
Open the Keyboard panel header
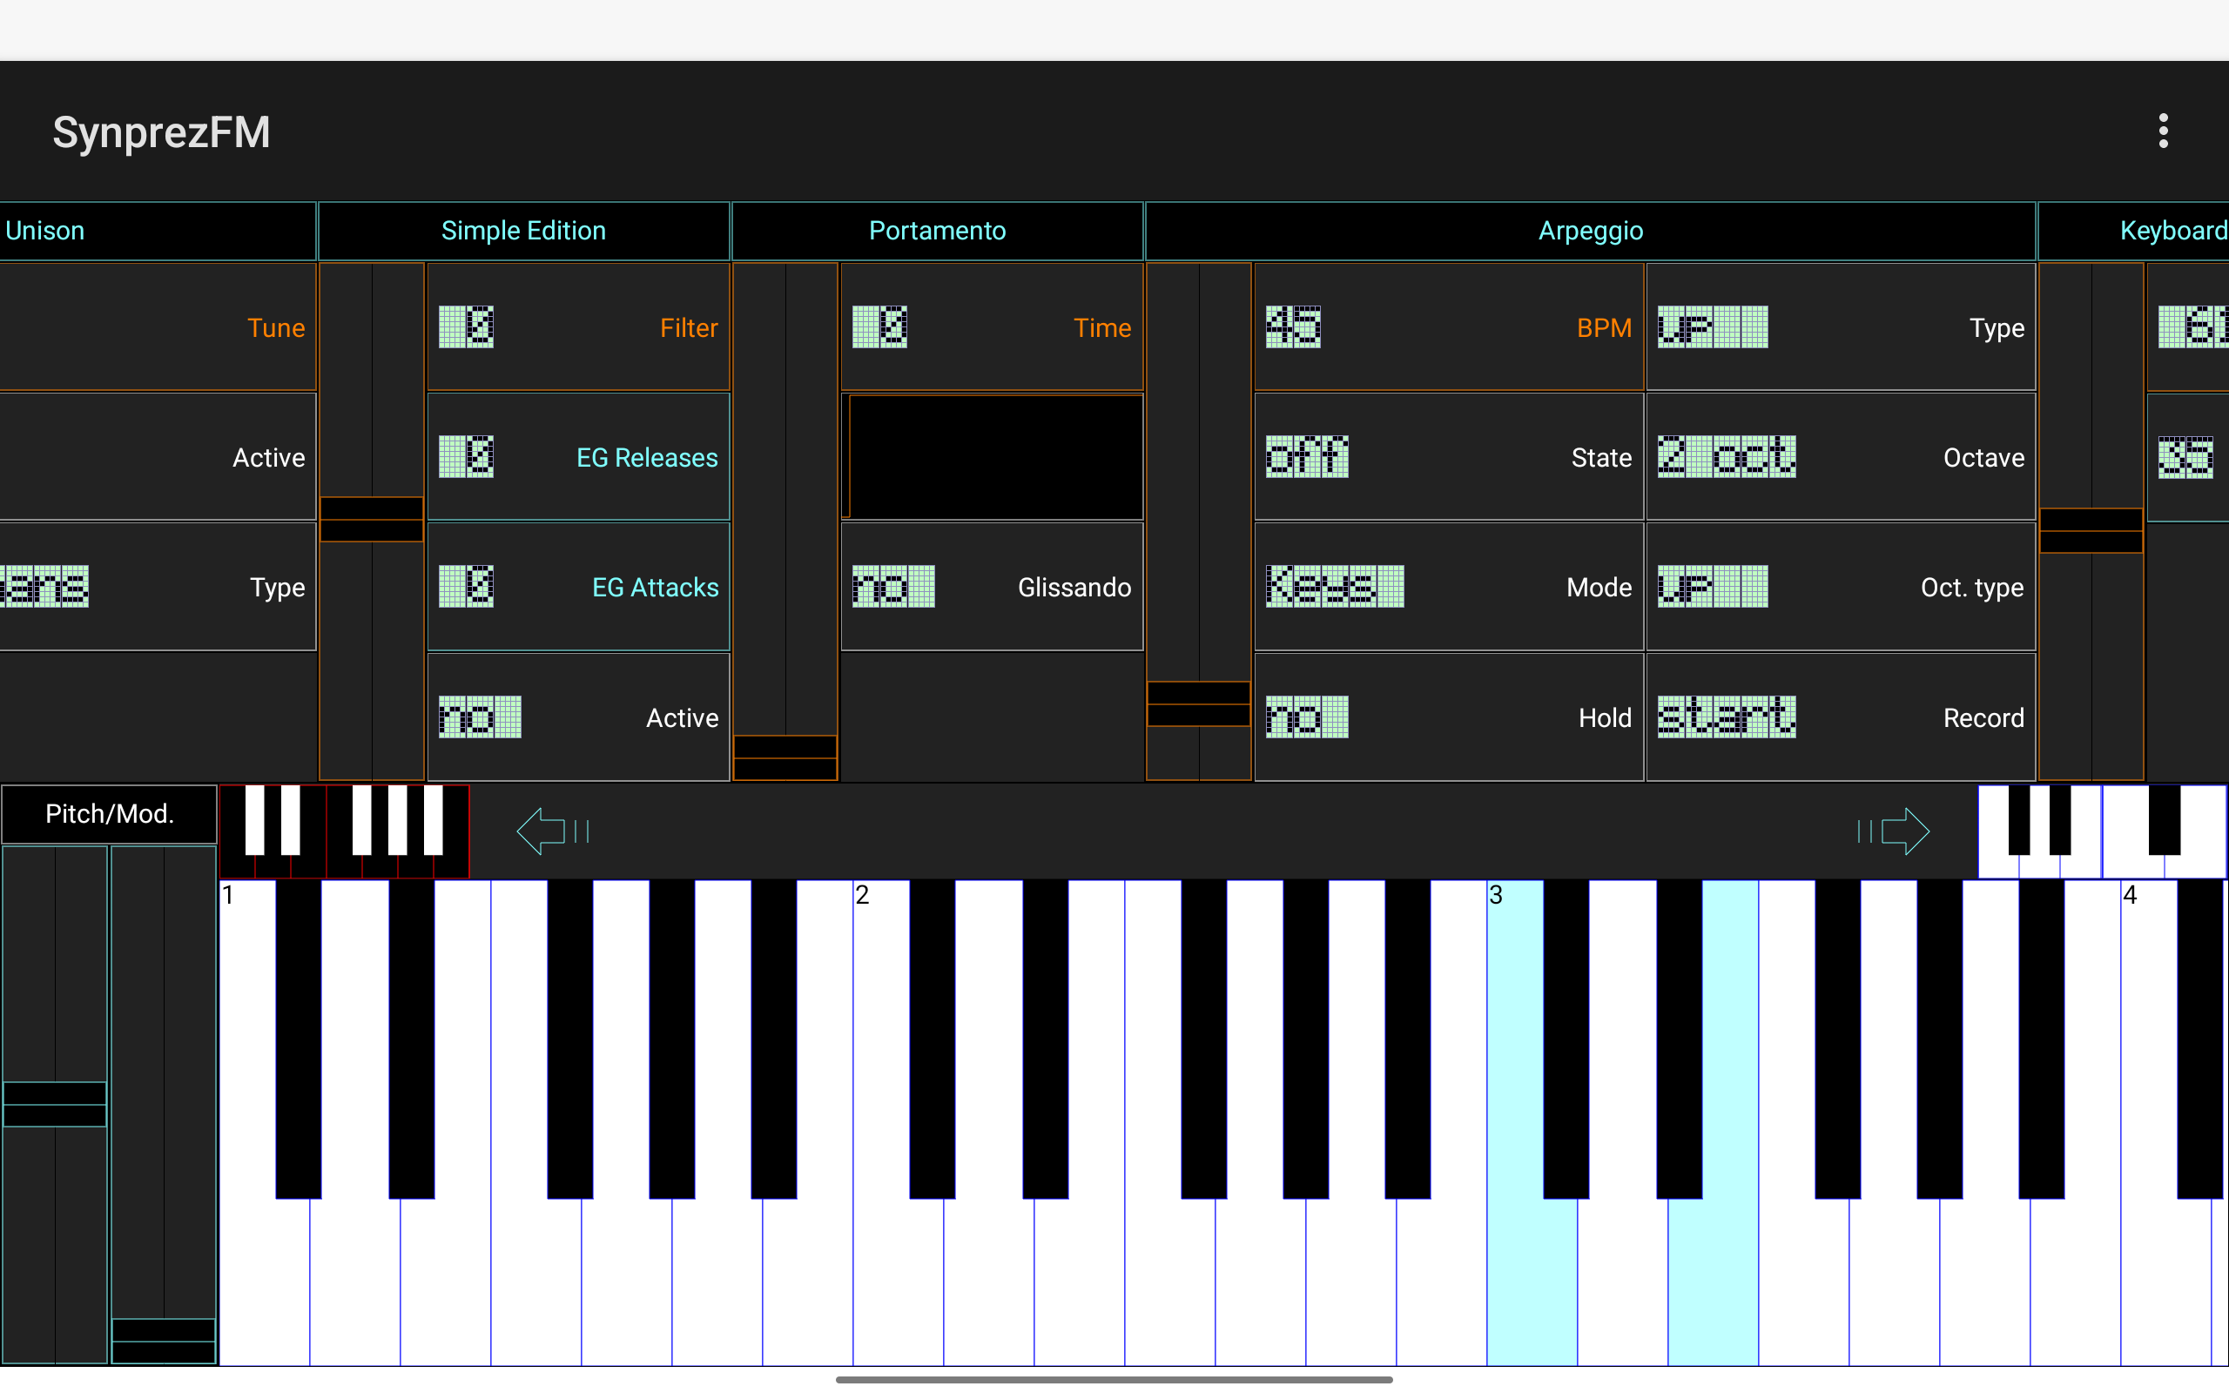click(2134, 231)
